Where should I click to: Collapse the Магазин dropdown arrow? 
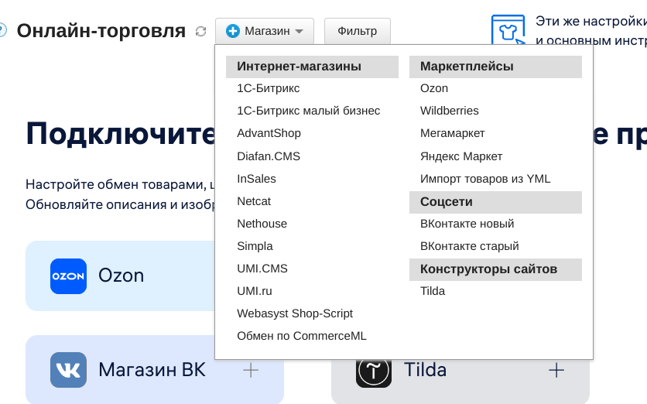click(x=300, y=32)
